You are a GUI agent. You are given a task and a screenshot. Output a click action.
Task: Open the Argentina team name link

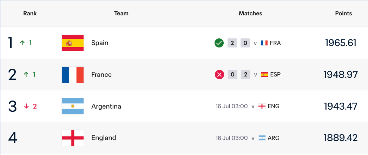point(106,106)
